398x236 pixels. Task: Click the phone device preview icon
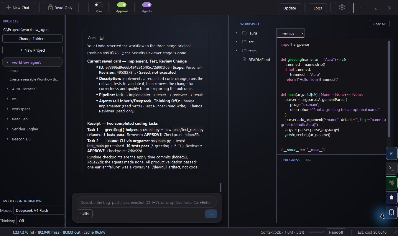(392, 212)
